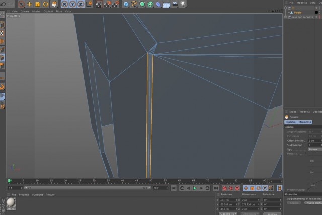Add a light object from toolbar
The width and height of the screenshot is (322, 215).
(183, 4)
